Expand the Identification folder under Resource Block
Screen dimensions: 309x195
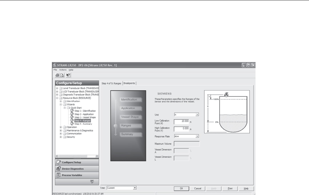(61, 101)
